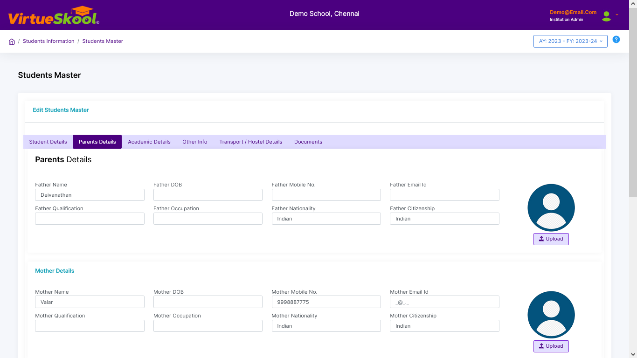637x358 pixels.
Task: Click the Father Occupation field
Action: (208, 219)
